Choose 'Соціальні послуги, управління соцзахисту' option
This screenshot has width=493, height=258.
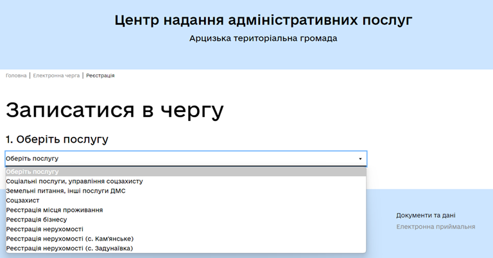pos(186,181)
